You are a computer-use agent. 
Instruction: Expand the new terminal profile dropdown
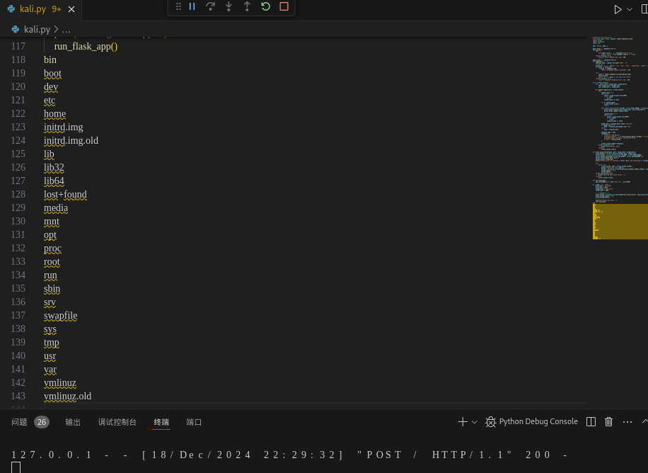[x=475, y=422]
